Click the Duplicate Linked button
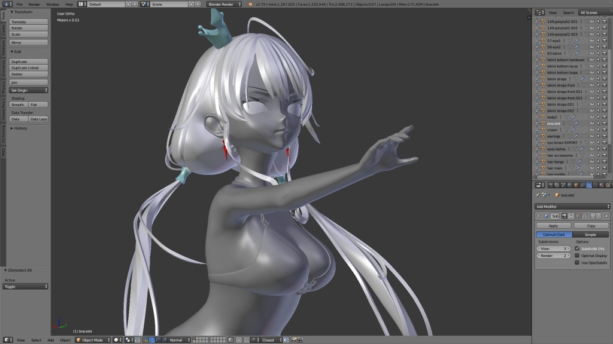The width and height of the screenshot is (613, 344). [x=29, y=68]
